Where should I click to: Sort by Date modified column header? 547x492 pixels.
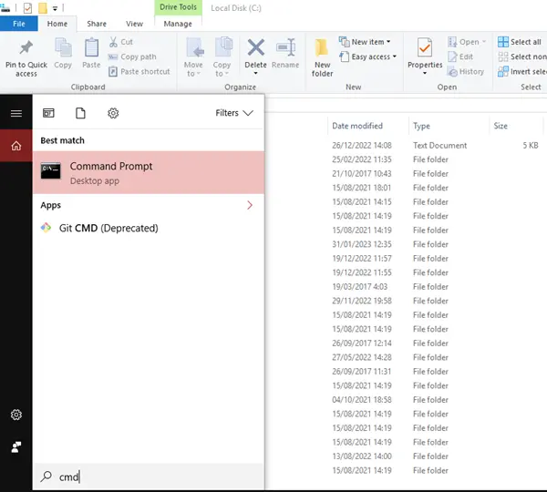pyautogui.click(x=357, y=126)
